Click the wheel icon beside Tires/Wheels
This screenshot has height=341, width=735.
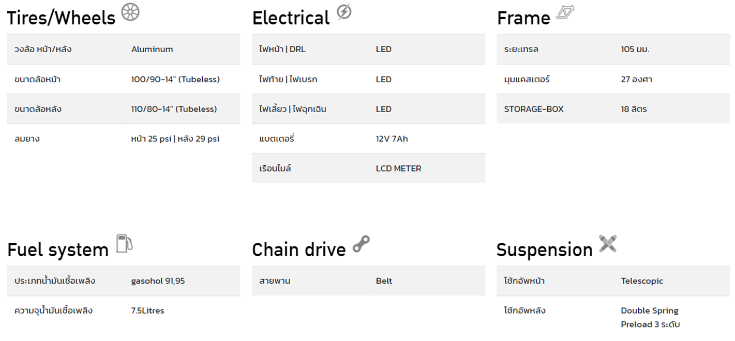(x=130, y=12)
